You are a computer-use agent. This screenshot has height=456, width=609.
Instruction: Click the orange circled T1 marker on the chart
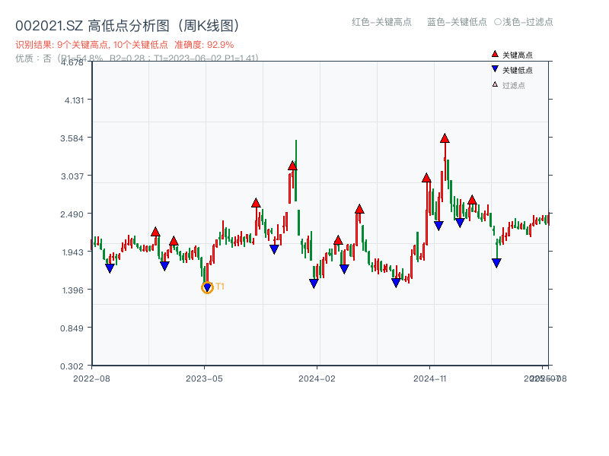click(x=207, y=289)
